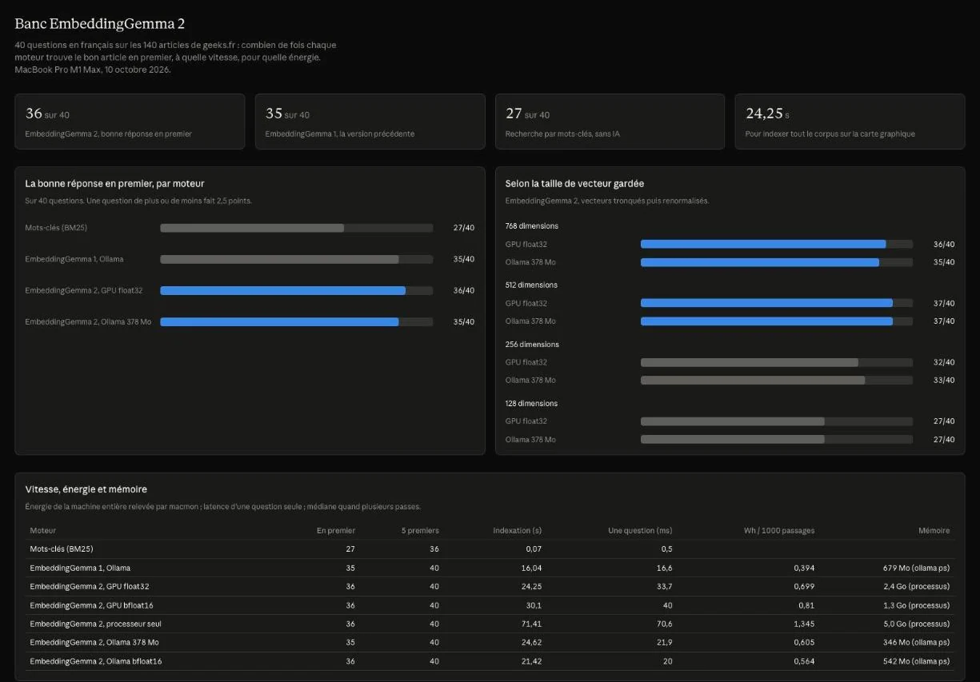Select the "36 sur 40" summary card value

[x=47, y=114]
